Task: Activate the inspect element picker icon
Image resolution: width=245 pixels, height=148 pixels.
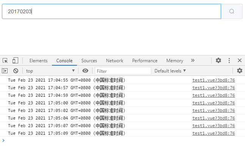Action: click(5, 60)
